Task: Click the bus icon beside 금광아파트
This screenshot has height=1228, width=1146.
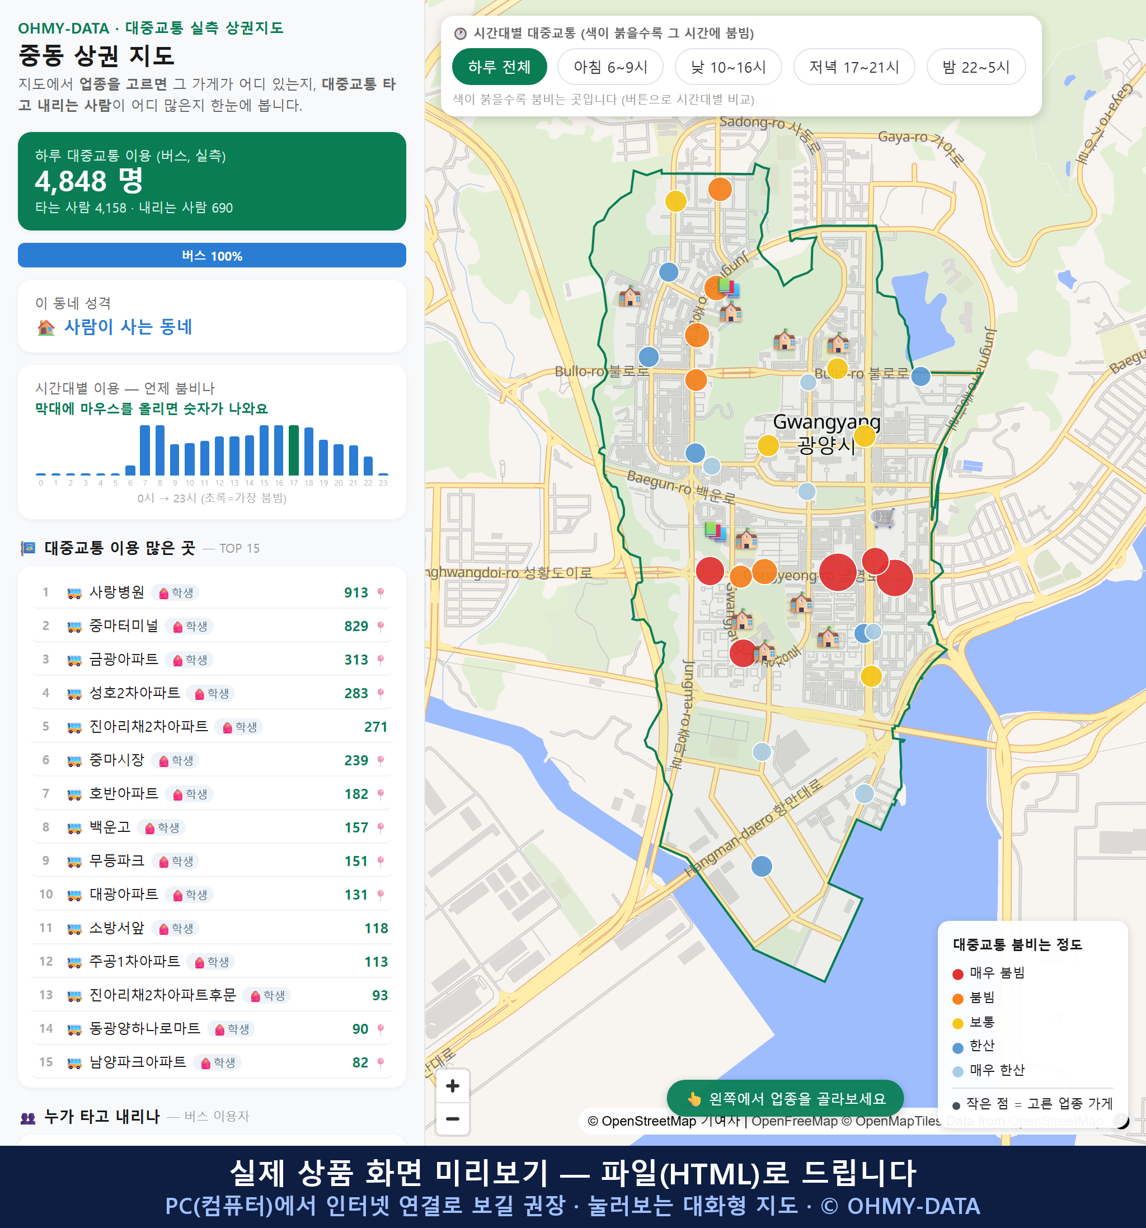Action: point(74,660)
